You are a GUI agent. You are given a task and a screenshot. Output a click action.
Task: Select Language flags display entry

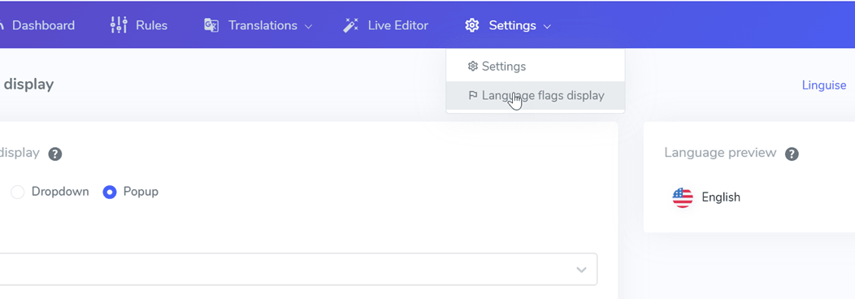(x=535, y=95)
